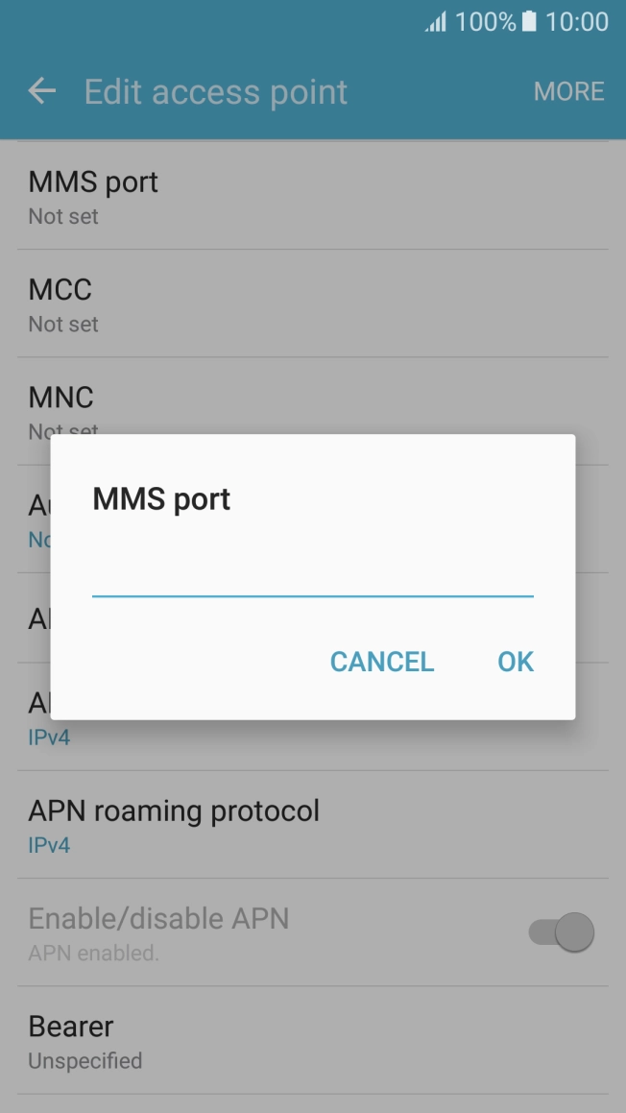
Task: Tap the Edit access point title
Action: tap(216, 91)
